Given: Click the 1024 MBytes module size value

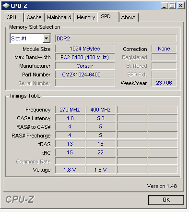Looking at the screenshot, I should pos(85,49).
